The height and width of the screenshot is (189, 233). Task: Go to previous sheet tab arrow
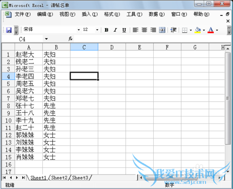tap(11, 178)
